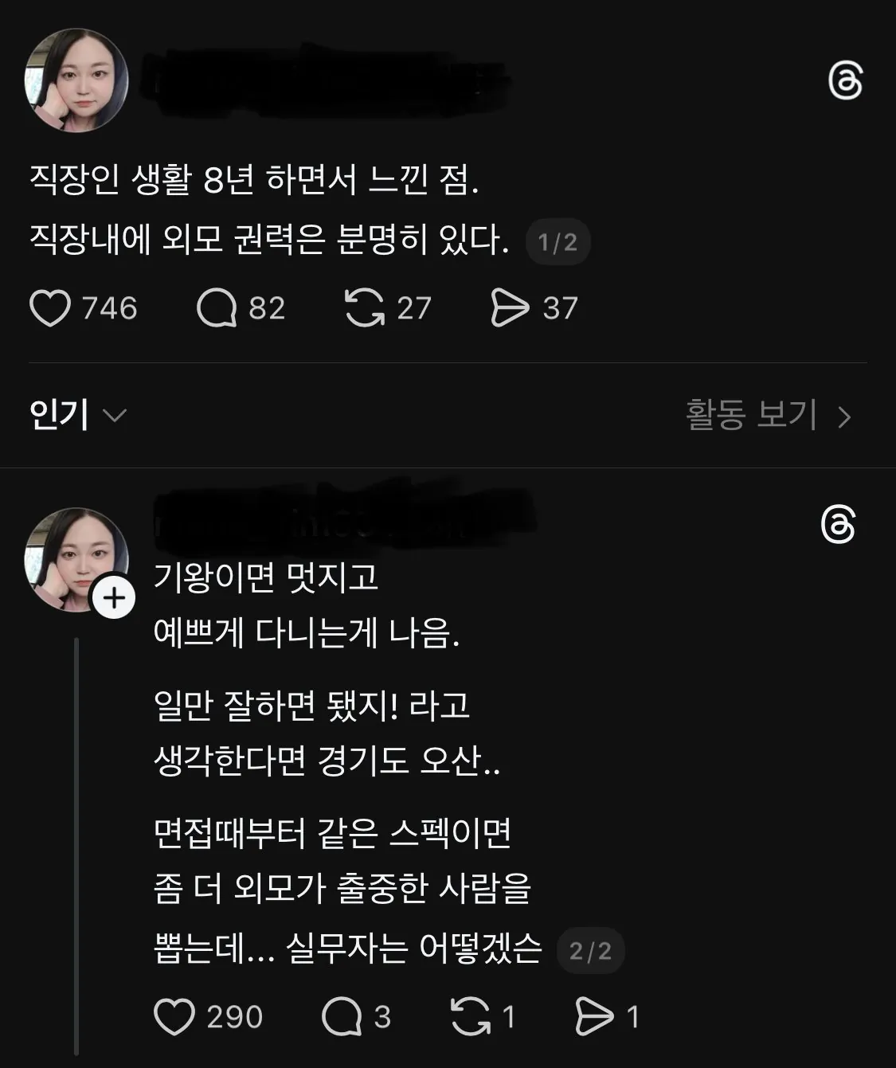Viewport: 896px width, 1068px height.
Task: Repost the first post with 27 reposts
Action: [x=365, y=308]
